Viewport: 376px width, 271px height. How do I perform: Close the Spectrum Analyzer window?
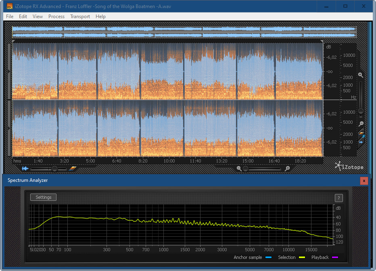coord(364,181)
